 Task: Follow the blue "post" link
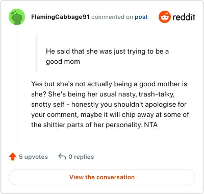click(x=141, y=17)
